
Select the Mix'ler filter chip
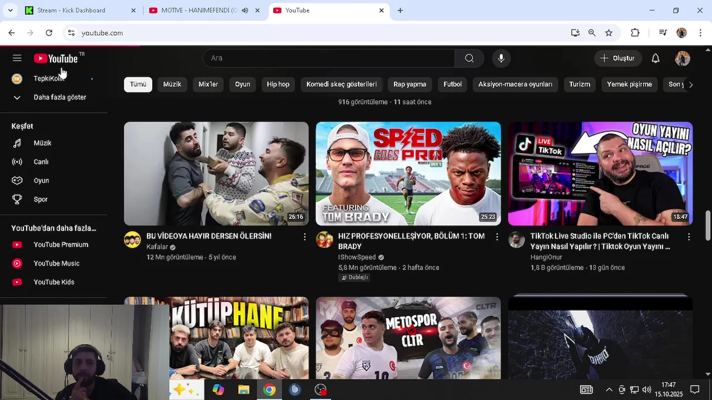[208, 84]
